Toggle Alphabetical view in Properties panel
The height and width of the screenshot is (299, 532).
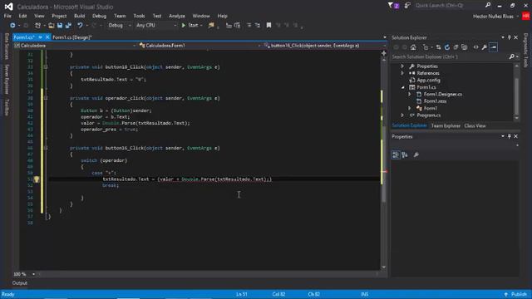click(x=405, y=155)
